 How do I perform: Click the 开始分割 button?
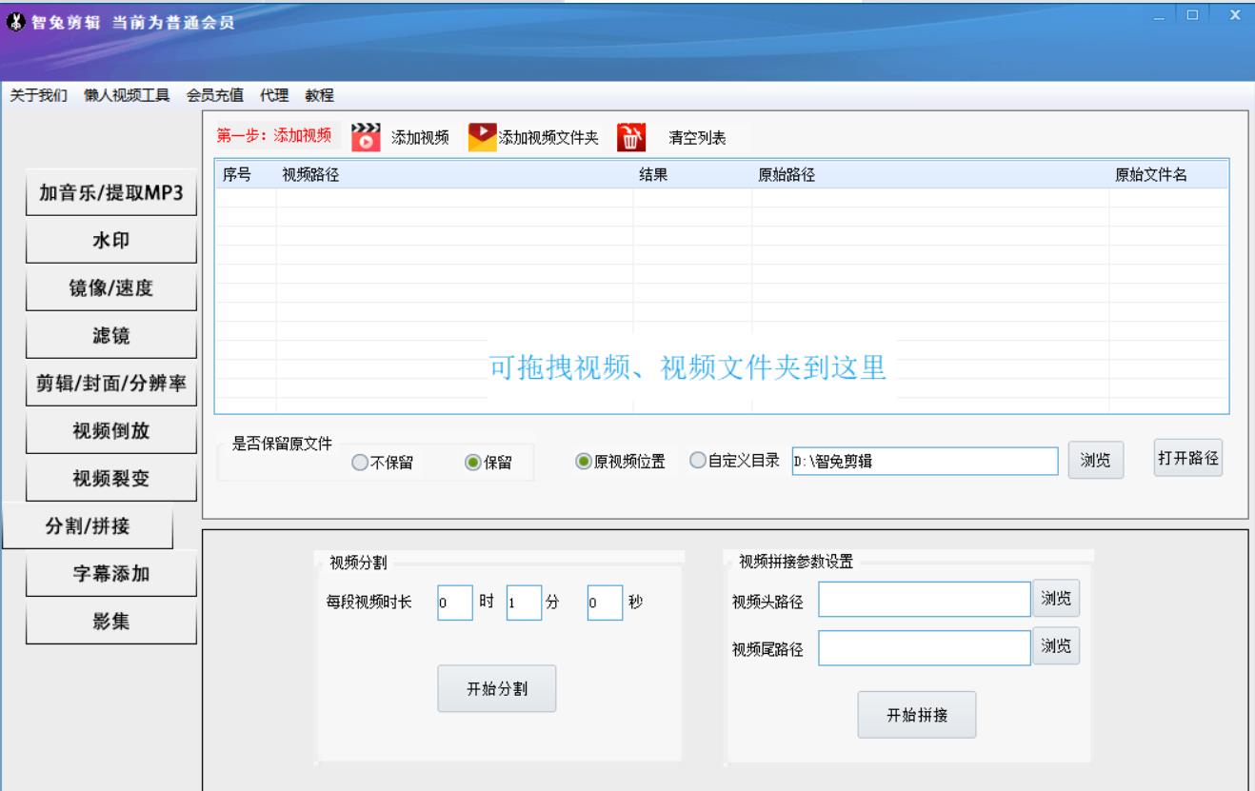tap(496, 689)
